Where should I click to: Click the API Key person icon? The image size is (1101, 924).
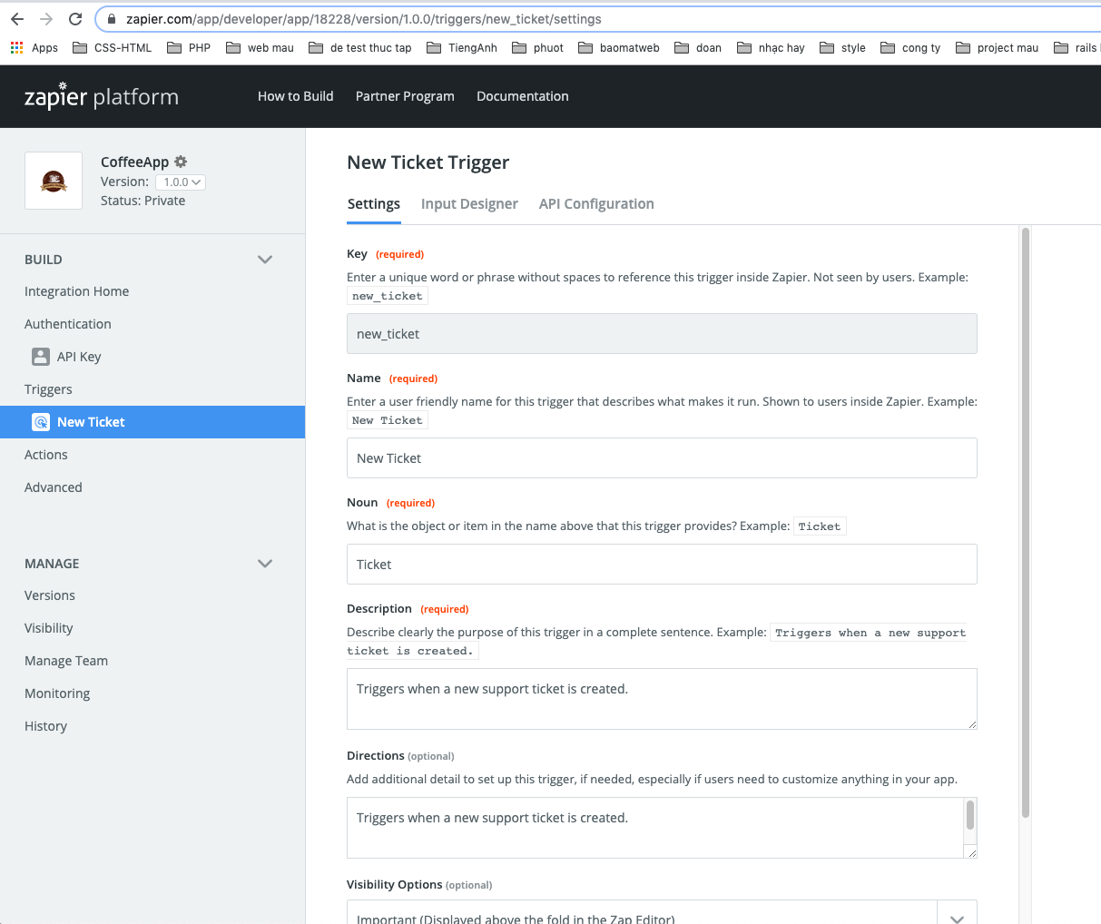point(41,357)
